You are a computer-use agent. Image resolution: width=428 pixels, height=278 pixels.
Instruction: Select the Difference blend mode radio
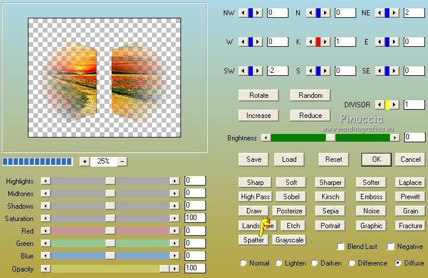(351, 263)
